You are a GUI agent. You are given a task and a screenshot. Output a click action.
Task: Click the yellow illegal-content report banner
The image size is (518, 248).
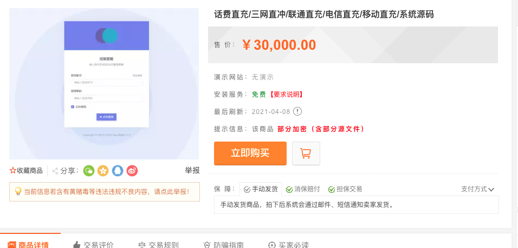point(105,192)
